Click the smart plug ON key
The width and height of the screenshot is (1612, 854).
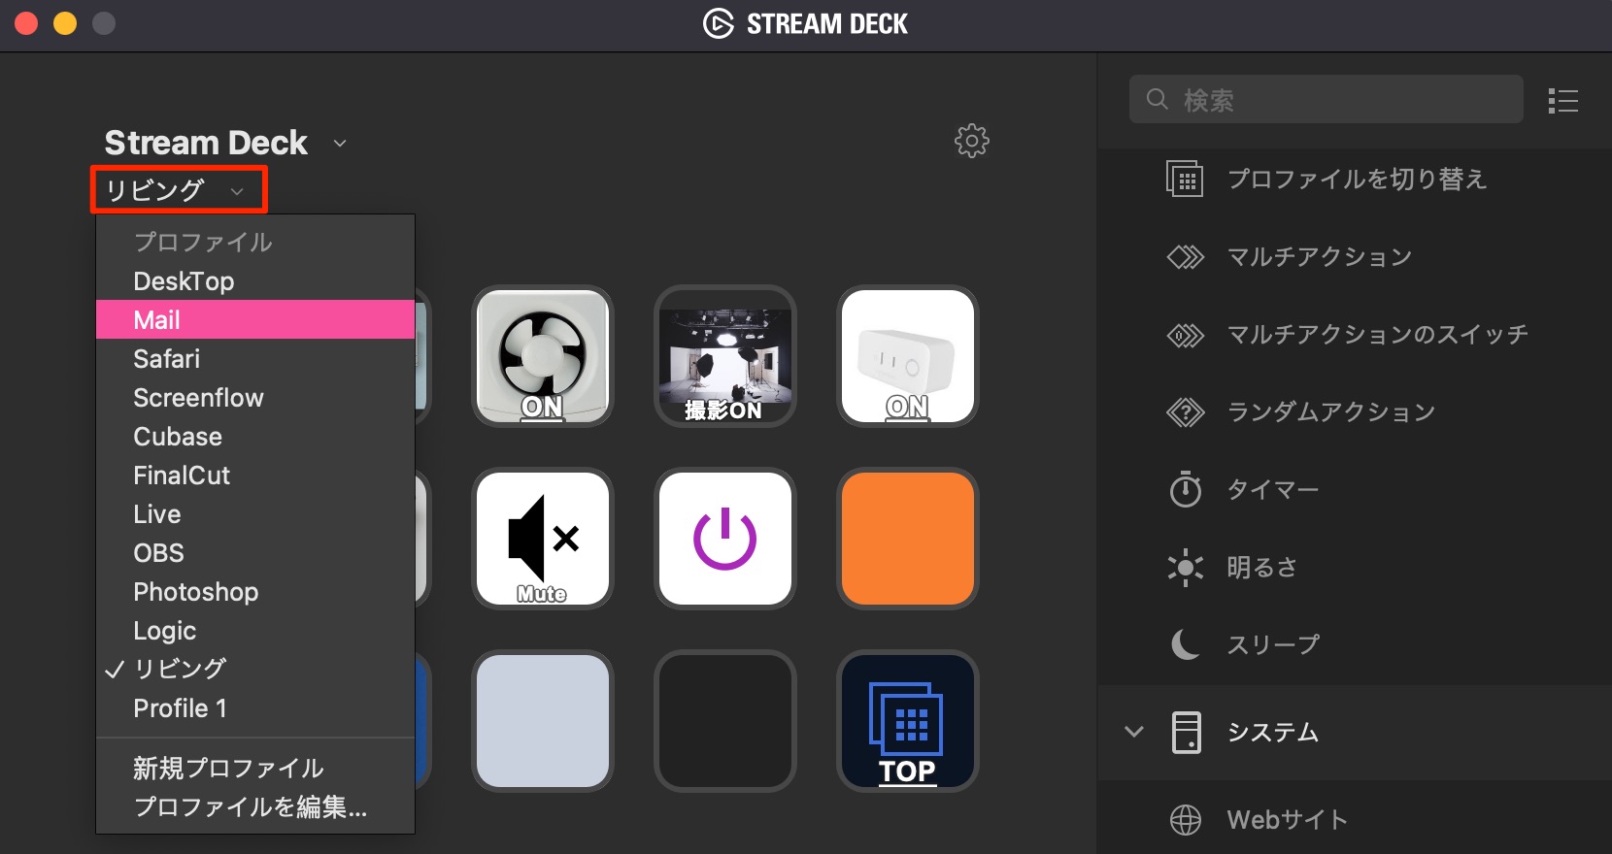[907, 356]
